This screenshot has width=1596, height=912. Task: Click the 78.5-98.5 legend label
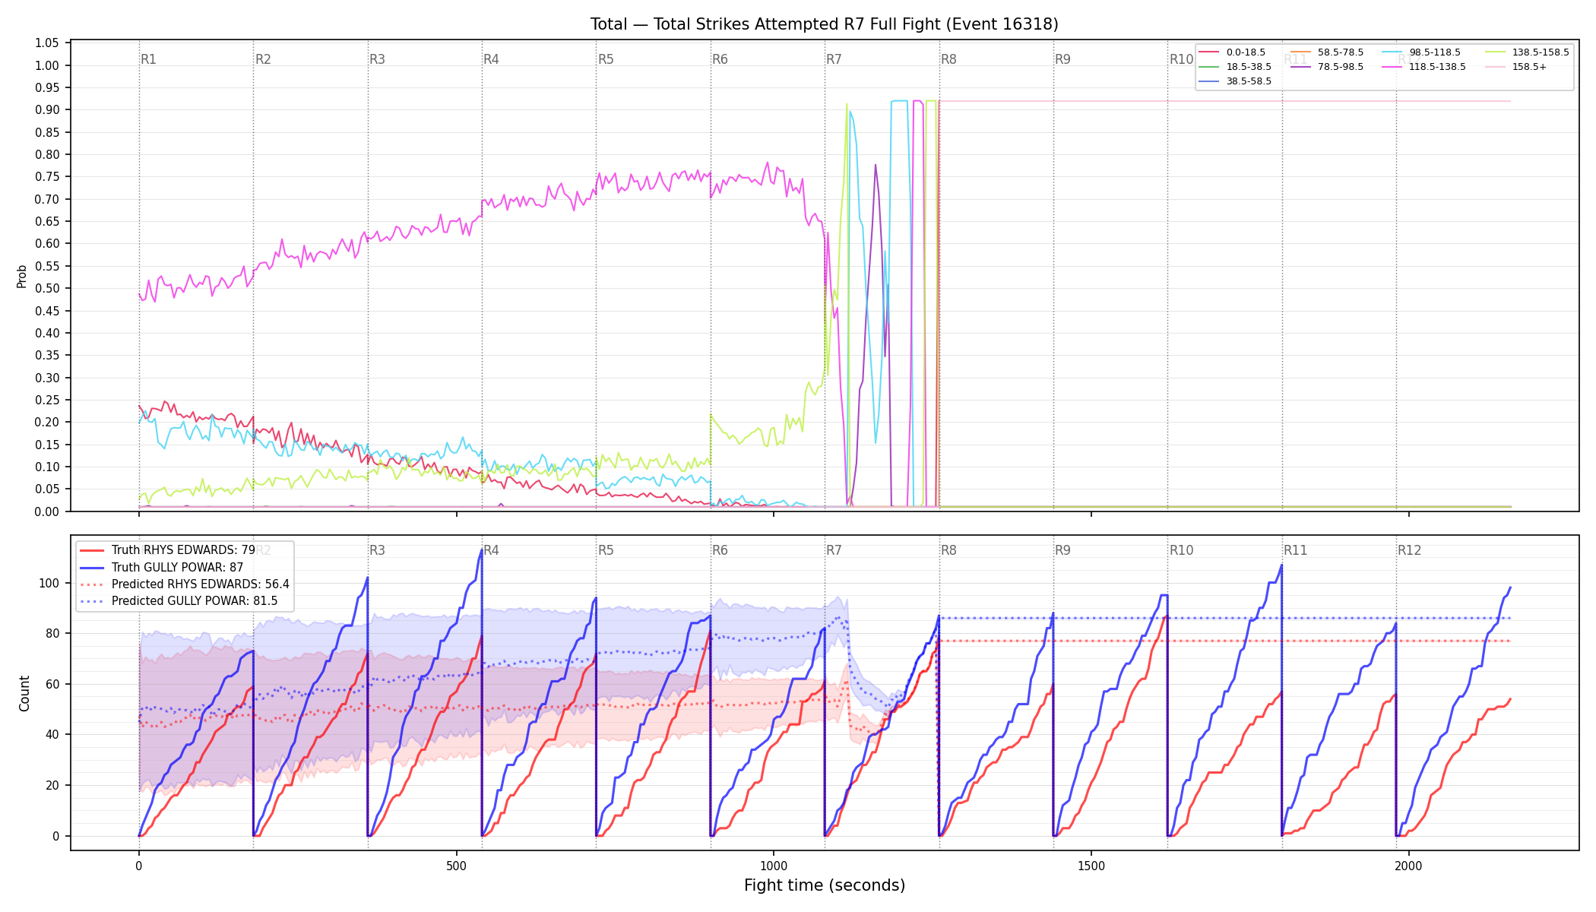(x=1341, y=67)
